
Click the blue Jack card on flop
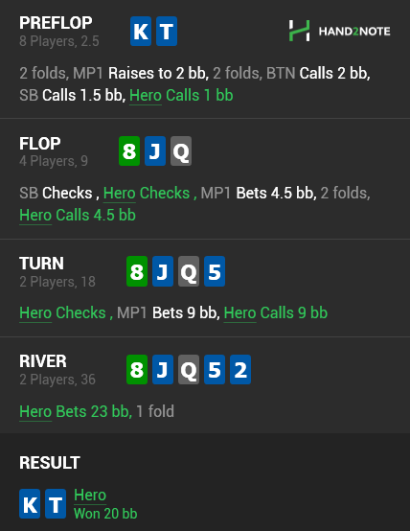155,151
